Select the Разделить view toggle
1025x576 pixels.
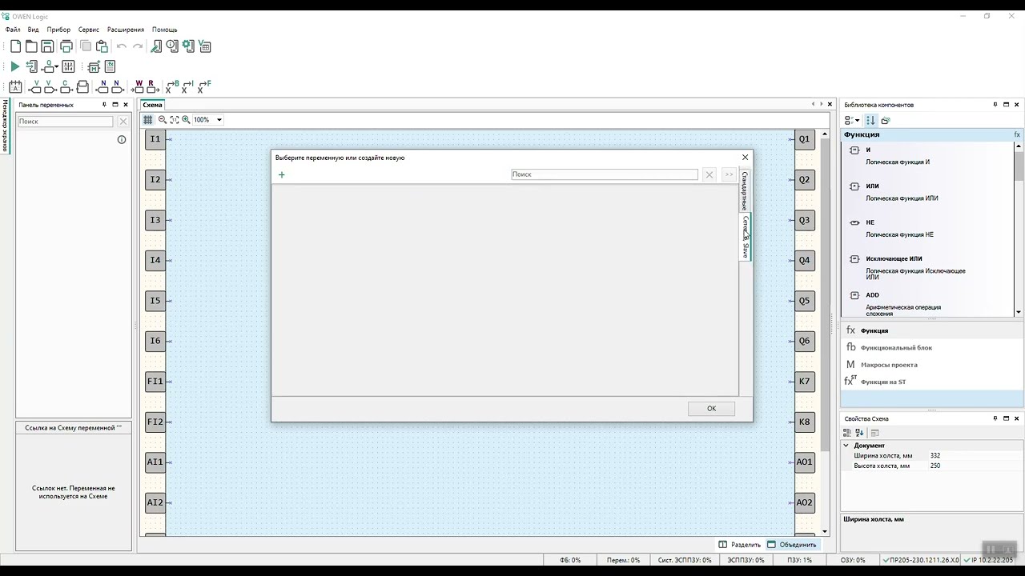coord(739,544)
